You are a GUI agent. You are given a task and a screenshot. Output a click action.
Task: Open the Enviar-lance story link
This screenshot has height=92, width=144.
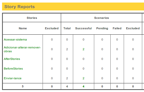13,78
